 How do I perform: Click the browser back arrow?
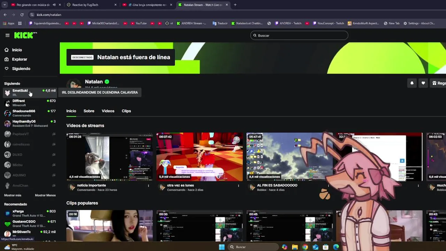[x=5, y=15]
